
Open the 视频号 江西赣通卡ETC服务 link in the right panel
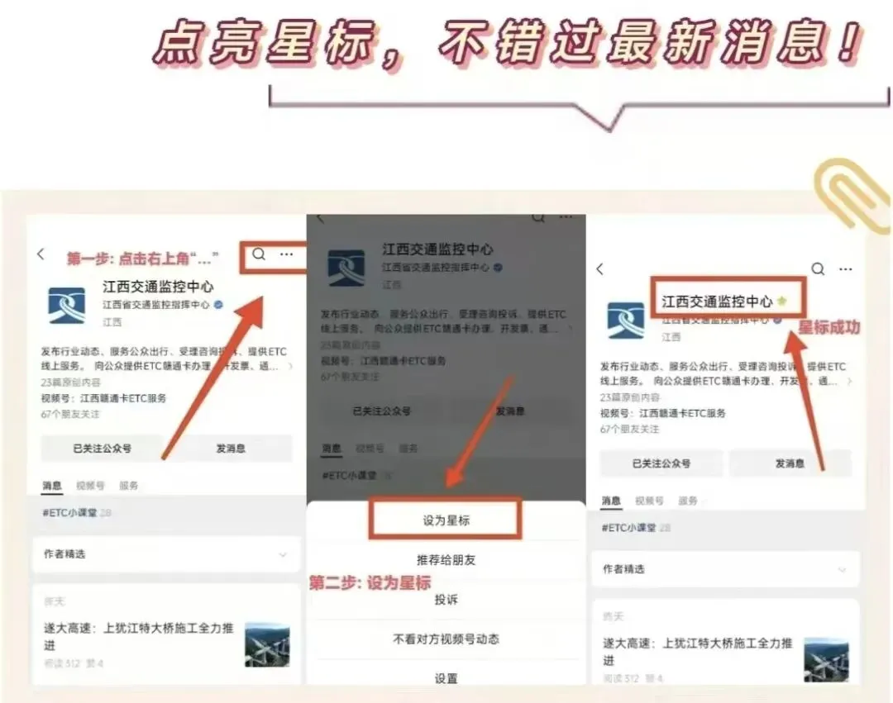coord(663,413)
